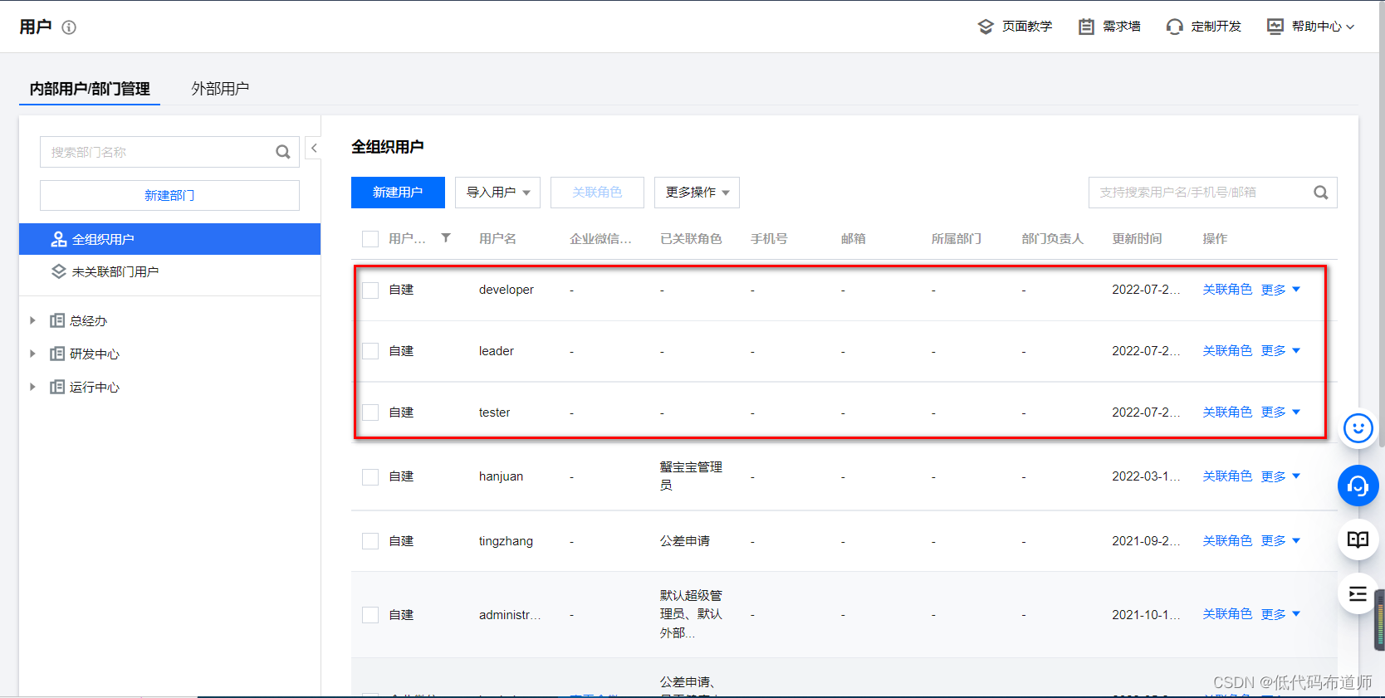
Task: Open 需求墙 in the top bar
Action: point(1109,27)
